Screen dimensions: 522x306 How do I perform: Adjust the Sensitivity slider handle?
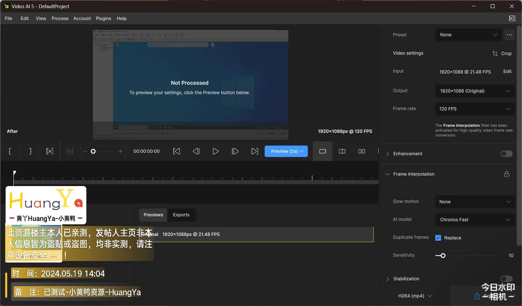click(443, 255)
